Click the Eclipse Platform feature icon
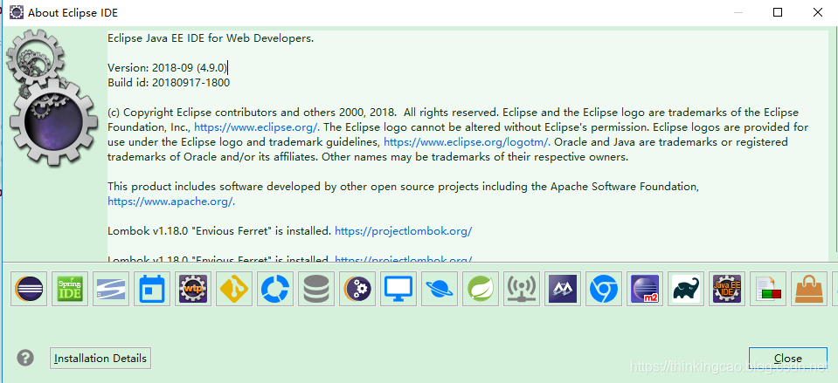 (29, 289)
